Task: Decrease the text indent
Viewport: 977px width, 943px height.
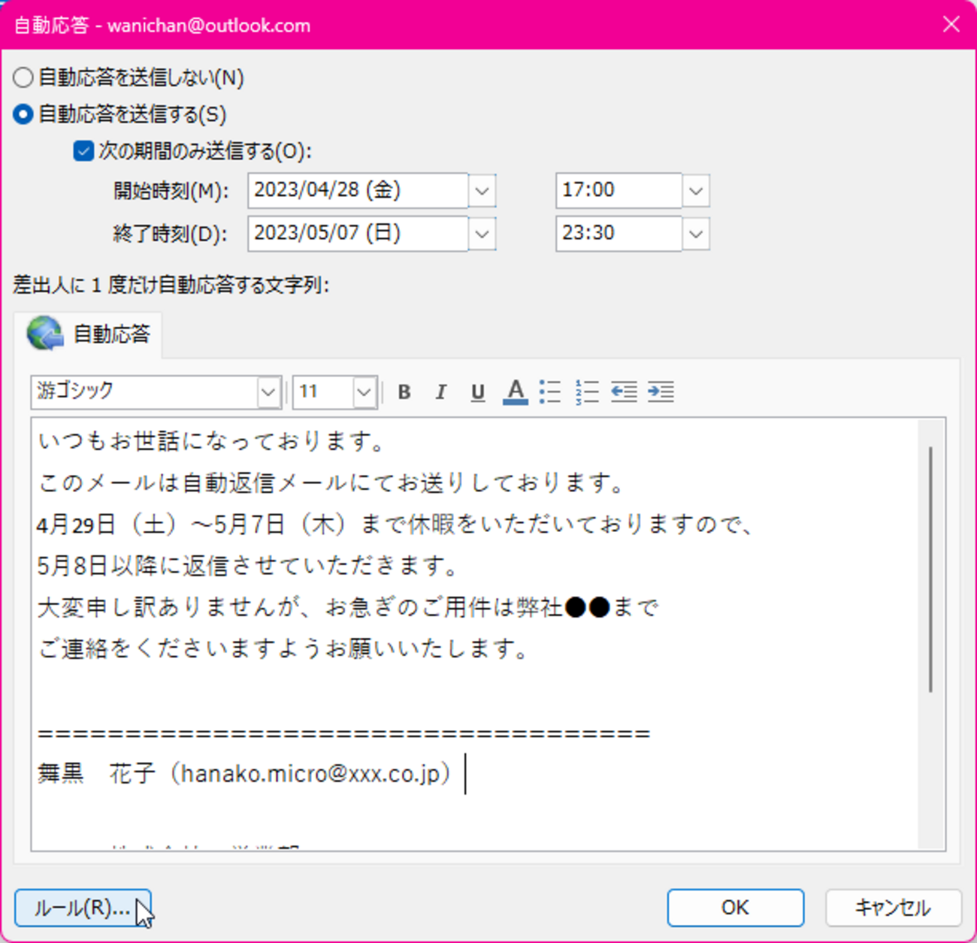Action: pos(624,391)
